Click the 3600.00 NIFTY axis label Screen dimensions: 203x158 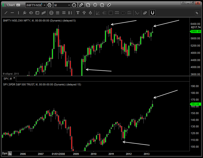(195, 74)
